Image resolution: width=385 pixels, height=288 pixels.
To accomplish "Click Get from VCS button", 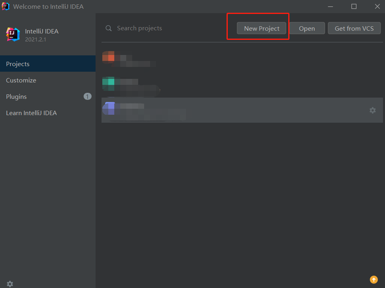I will tap(354, 28).
